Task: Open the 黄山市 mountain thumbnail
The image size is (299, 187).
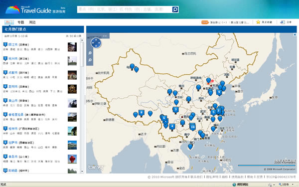Action: [x=72, y=103]
